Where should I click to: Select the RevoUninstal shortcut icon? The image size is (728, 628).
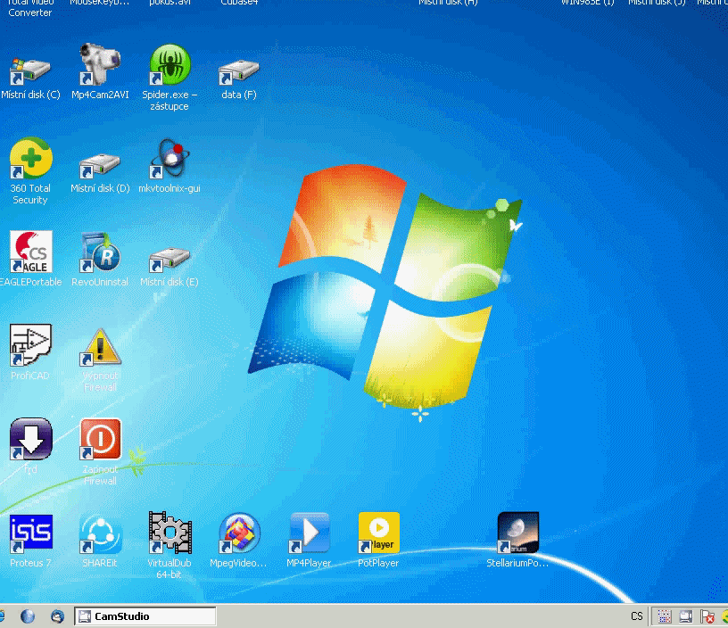point(100,252)
